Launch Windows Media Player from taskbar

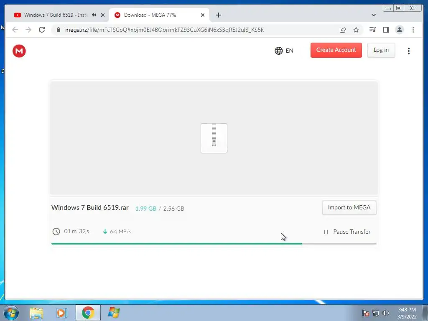pyautogui.click(x=62, y=313)
